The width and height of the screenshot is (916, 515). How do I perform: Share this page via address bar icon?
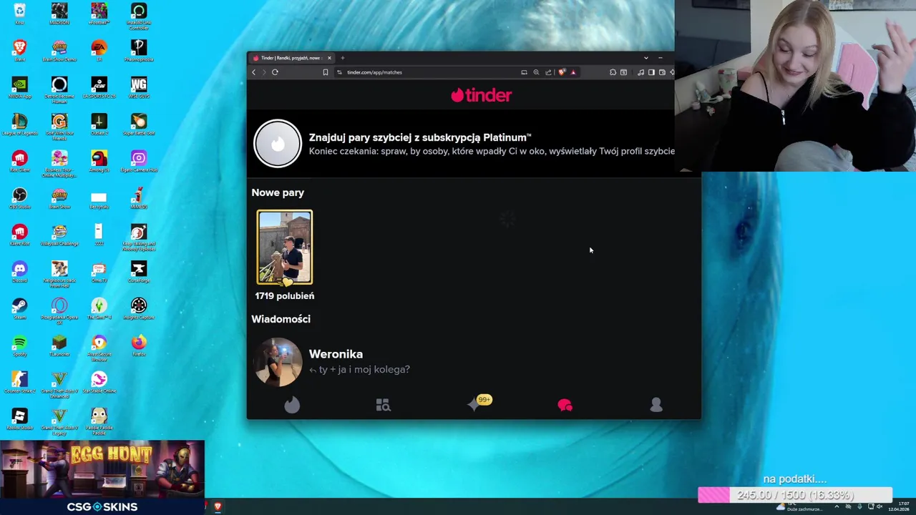(548, 72)
